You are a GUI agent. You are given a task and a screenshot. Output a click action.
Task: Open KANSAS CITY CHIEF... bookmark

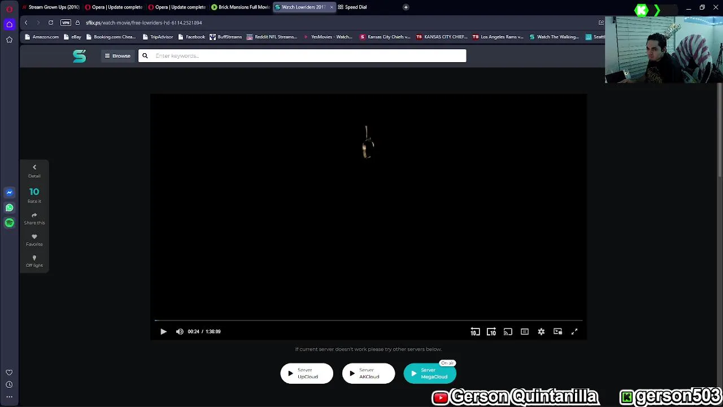(442, 37)
